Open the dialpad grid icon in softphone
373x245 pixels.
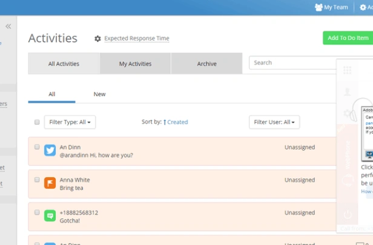tap(348, 71)
